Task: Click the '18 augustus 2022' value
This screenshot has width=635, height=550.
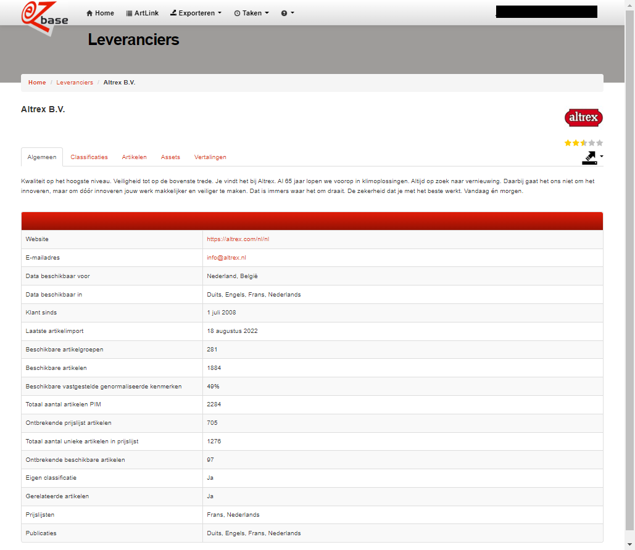Action: 233,331
